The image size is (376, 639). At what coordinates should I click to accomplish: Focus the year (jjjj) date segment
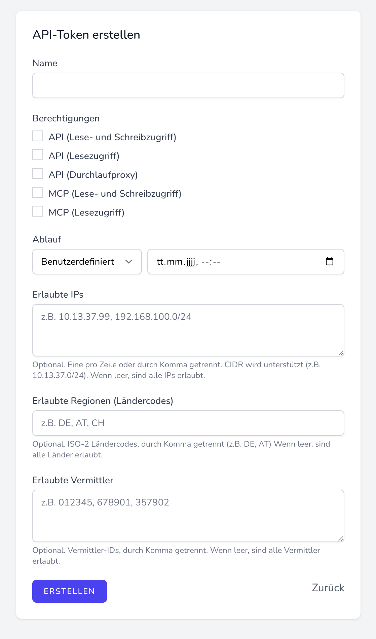pyautogui.click(x=190, y=262)
